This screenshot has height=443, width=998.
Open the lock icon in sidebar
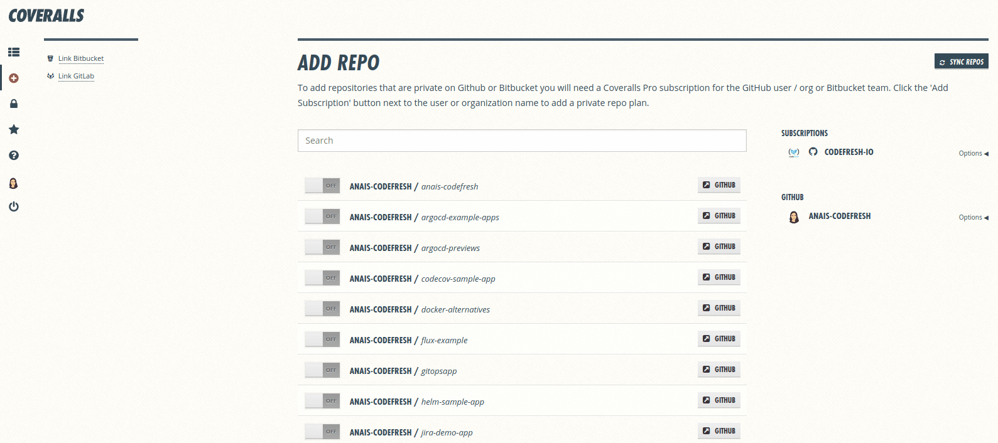click(14, 104)
